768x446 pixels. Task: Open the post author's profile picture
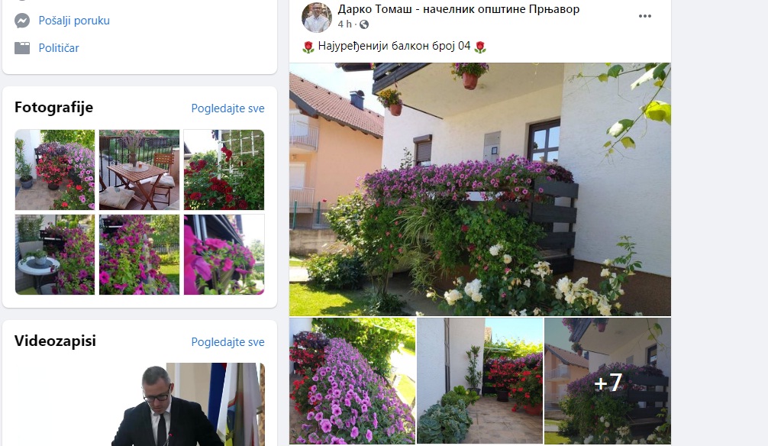[316, 17]
